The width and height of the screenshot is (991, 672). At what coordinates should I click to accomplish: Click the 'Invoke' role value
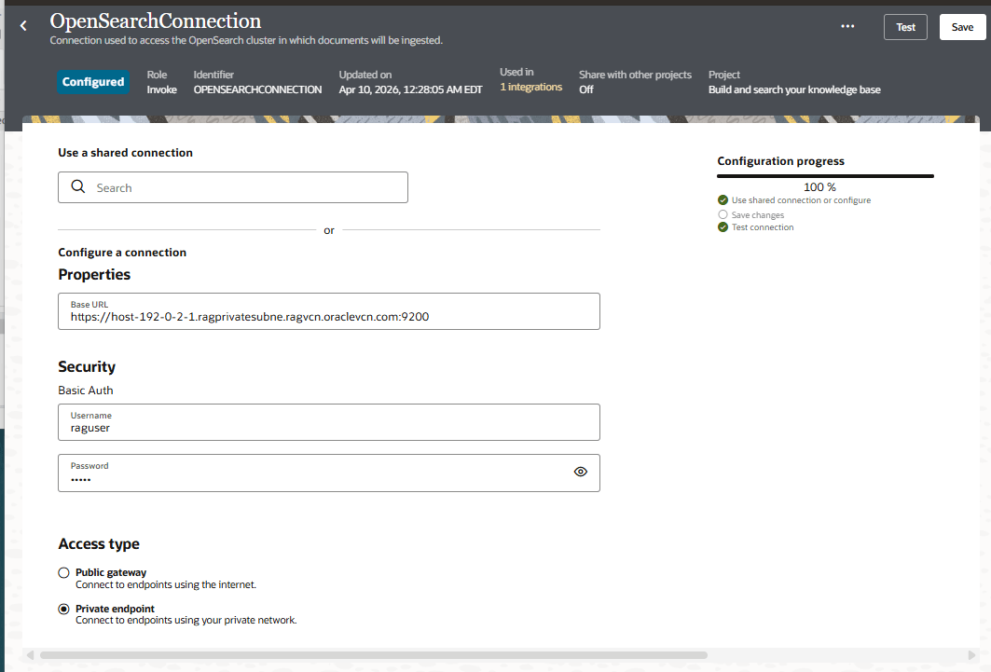(162, 89)
